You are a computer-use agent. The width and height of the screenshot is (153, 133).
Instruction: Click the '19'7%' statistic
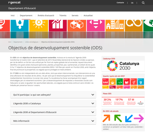119,100
